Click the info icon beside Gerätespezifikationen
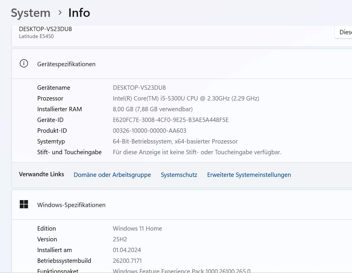352x273 pixels. (x=24, y=64)
